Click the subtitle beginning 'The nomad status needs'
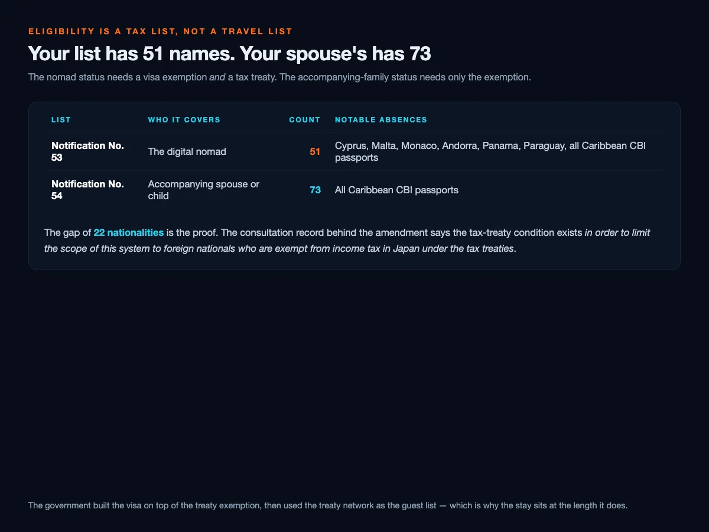This screenshot has height=532, width=709. pyautogui.click(x=279, y=77)
